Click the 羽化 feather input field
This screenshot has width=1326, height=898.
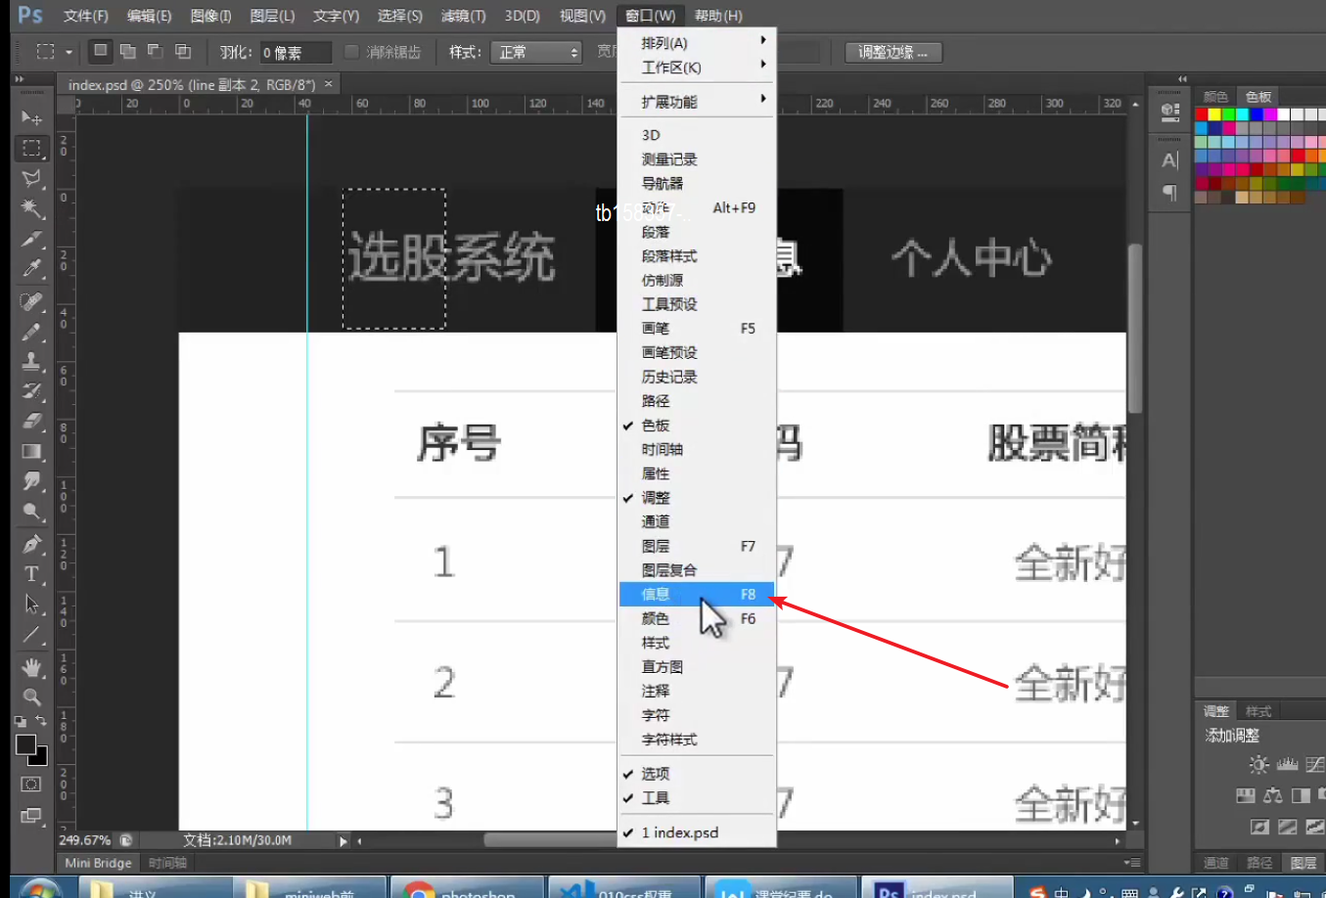(295, 53)
